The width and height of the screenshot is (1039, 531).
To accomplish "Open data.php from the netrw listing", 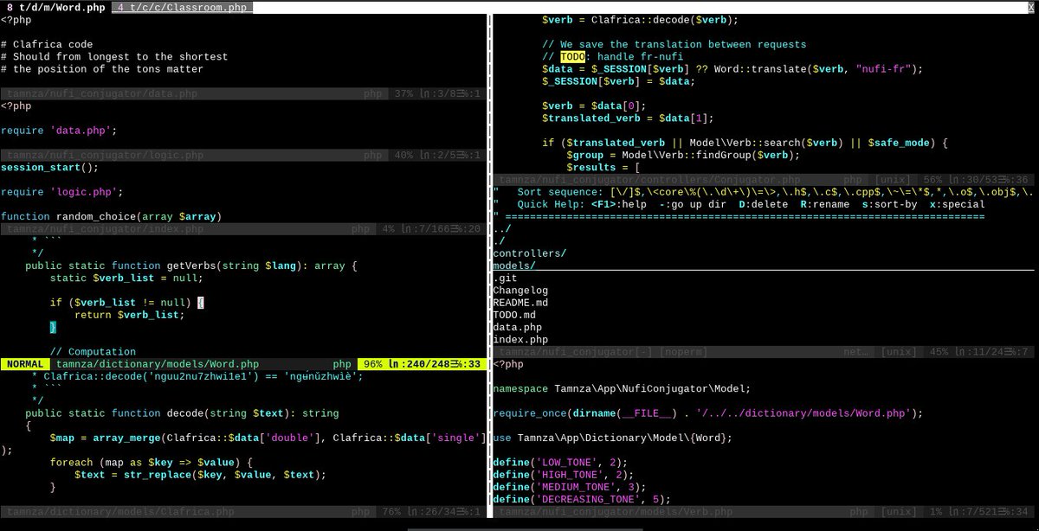I will (x=518, y=327).
